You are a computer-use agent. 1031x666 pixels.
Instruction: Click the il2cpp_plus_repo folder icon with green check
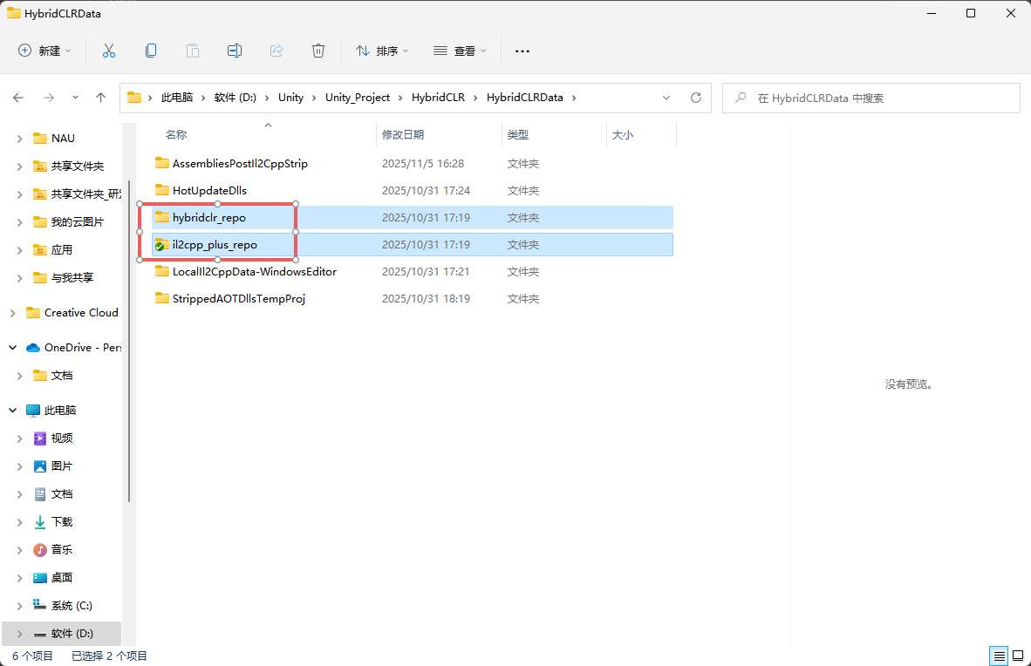tap(161, 245)
